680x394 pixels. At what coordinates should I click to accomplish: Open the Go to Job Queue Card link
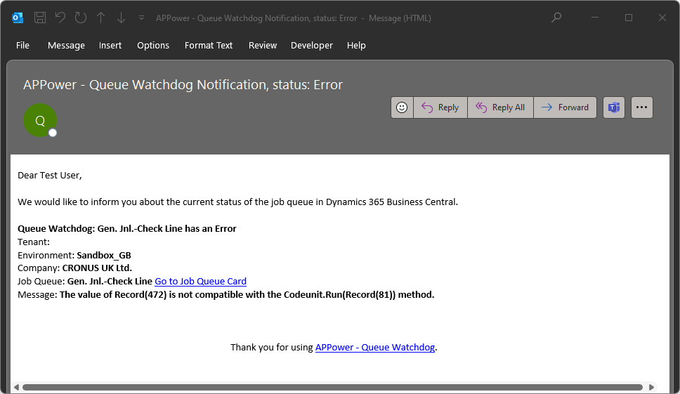[x=200, y=282]
